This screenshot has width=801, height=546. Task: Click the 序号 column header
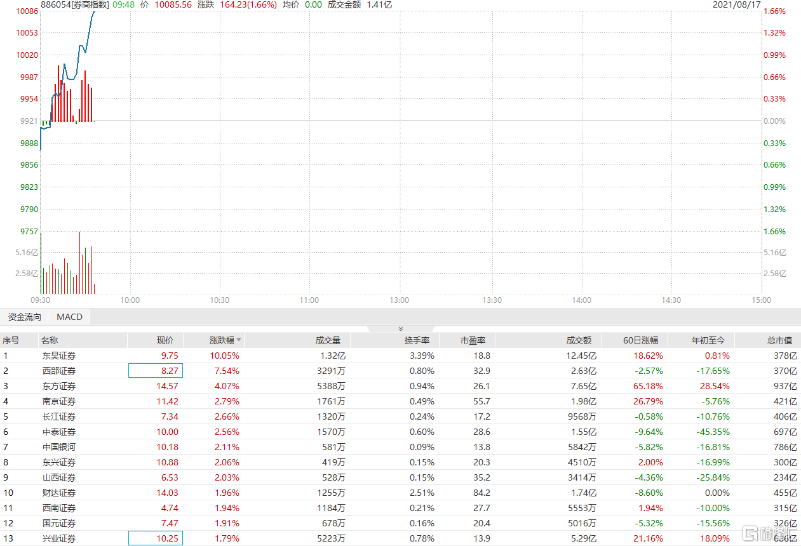pyautogui.click(x=11, y=340)
